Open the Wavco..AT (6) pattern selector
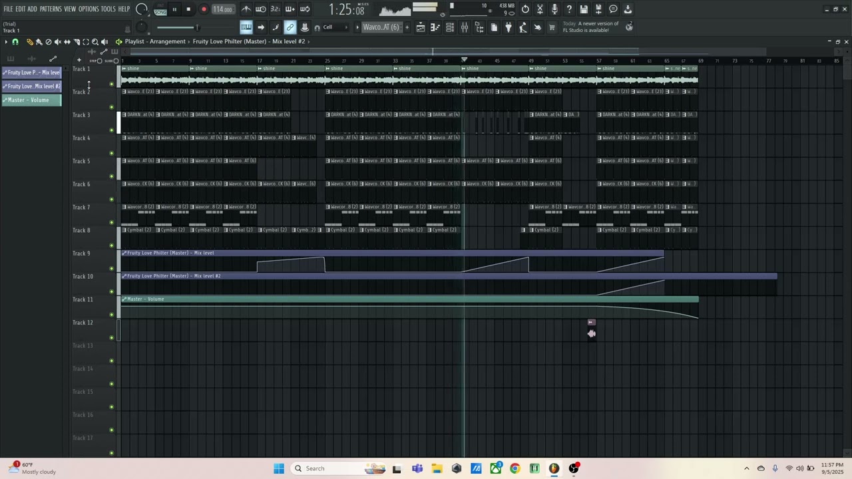The image size is (852, 479). pos(381,27)
